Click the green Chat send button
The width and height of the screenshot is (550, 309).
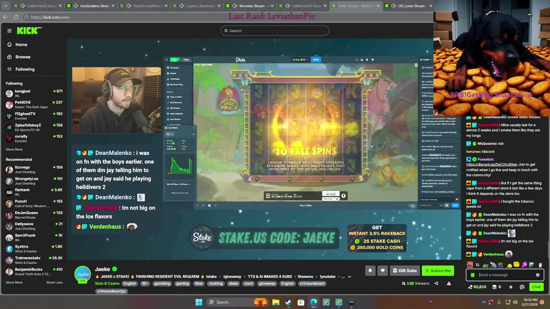(x=536, y=287)
